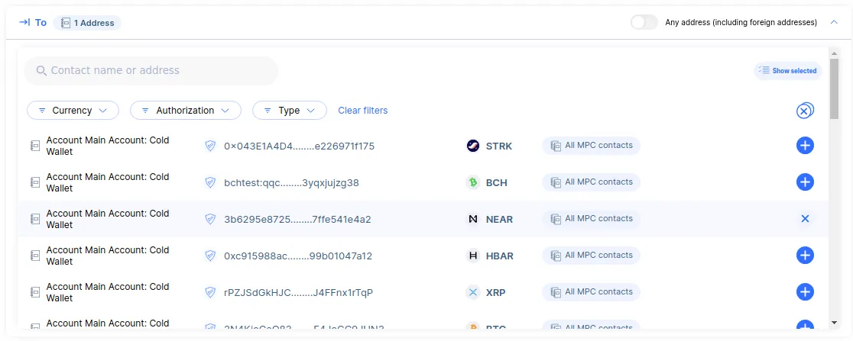Click shield icon beside 0xc915988ac address
This screenshot has height=341, width=853.
tap(210, 256)
